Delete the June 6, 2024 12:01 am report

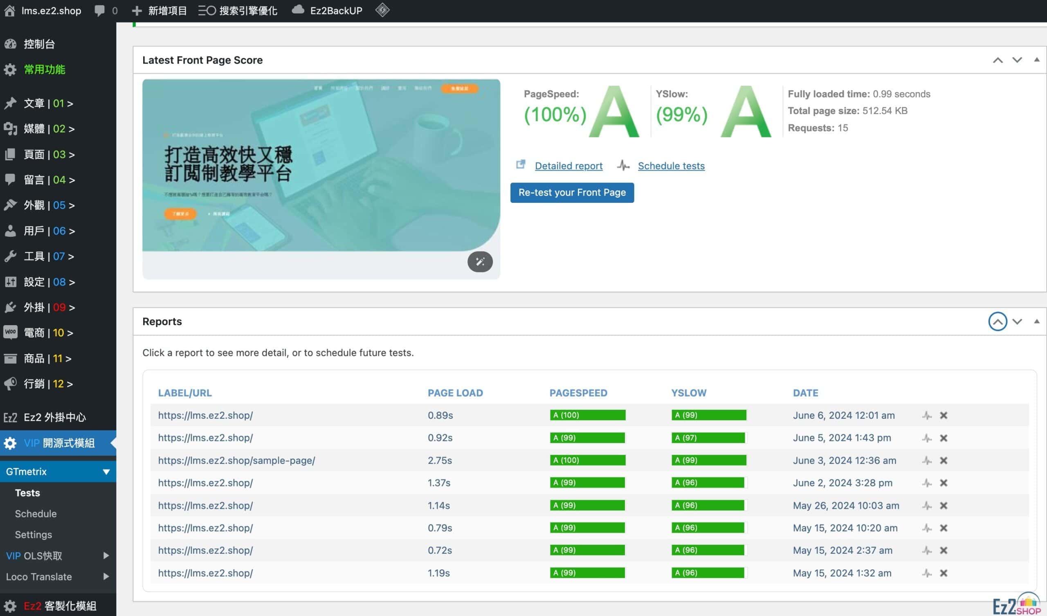pyautogui.click(x=944, y=415)
